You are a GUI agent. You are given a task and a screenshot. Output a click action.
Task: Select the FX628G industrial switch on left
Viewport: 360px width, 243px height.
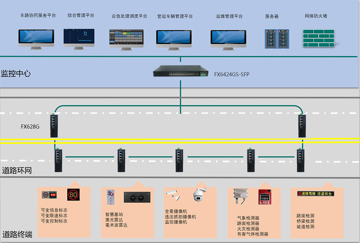pos(55,125)
